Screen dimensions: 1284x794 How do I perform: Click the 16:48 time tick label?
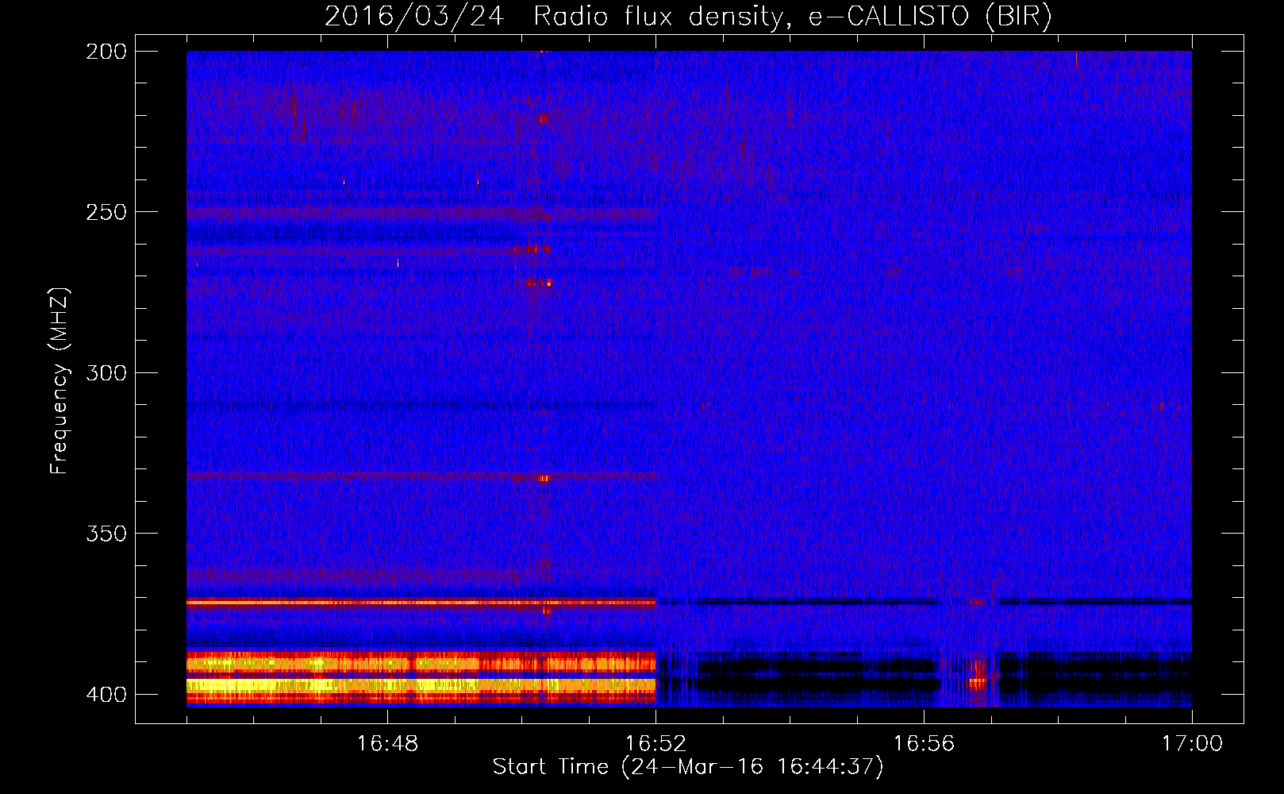click(x=387, y=744)
